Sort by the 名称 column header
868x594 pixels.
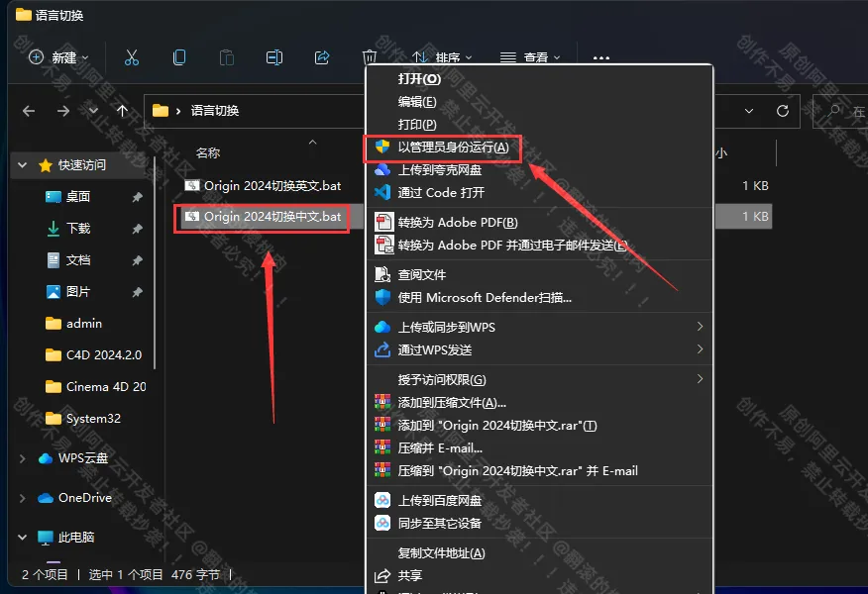click(x=208, y=153)
